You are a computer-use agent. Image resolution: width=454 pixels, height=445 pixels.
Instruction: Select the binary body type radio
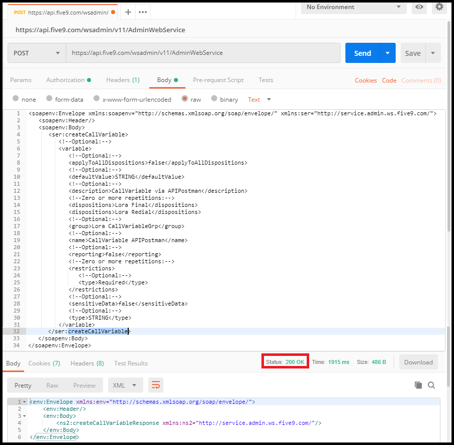tap(214, 99)
